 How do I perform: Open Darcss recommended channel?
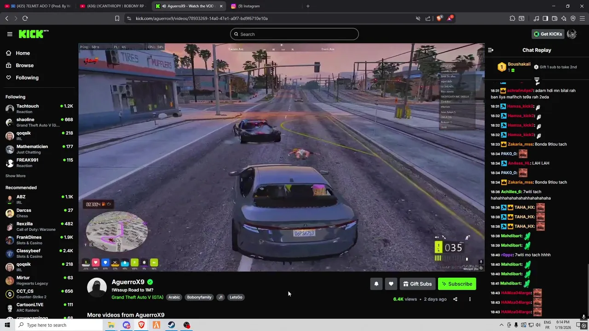[39, 213]
